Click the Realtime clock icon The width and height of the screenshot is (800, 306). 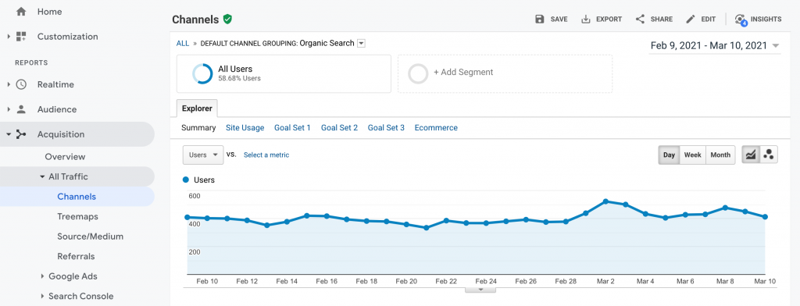click(x=21, y=84)
